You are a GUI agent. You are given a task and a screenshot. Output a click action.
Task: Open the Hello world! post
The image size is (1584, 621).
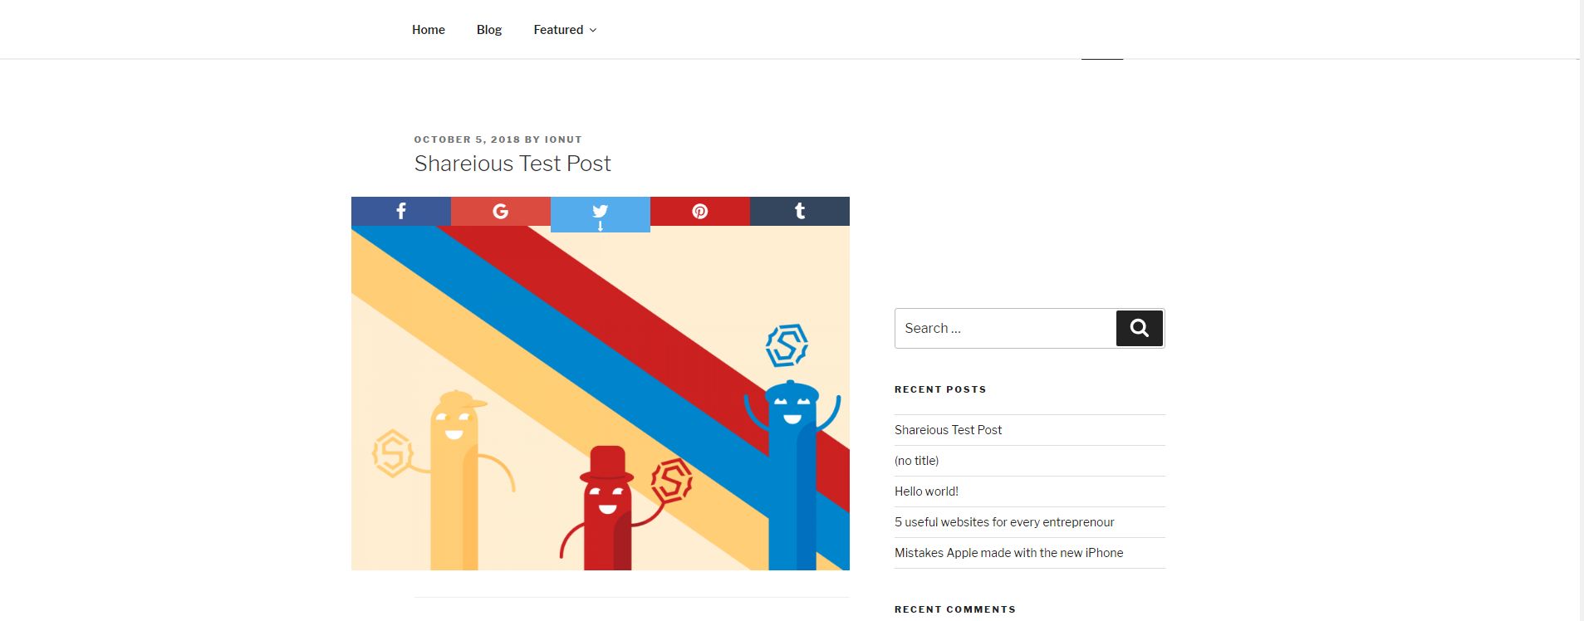coord(926,491)
